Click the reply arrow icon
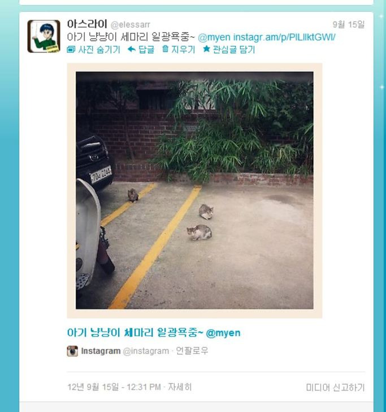The width and height of the screenshot is (386, 412). pyautogui.click(x=131, y=49)
